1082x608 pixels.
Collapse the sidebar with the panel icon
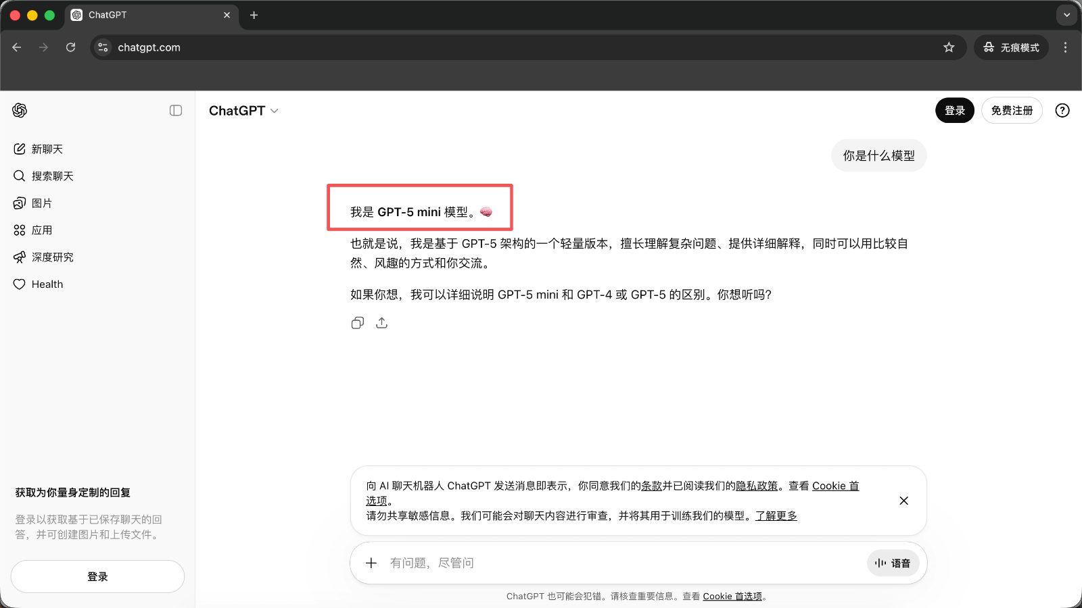tap(176, 110)
